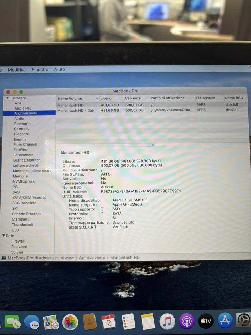The width and height of the screenshot is (251, 335).
Task: Click the Nome BSD column header
Action: coord(236,98)
